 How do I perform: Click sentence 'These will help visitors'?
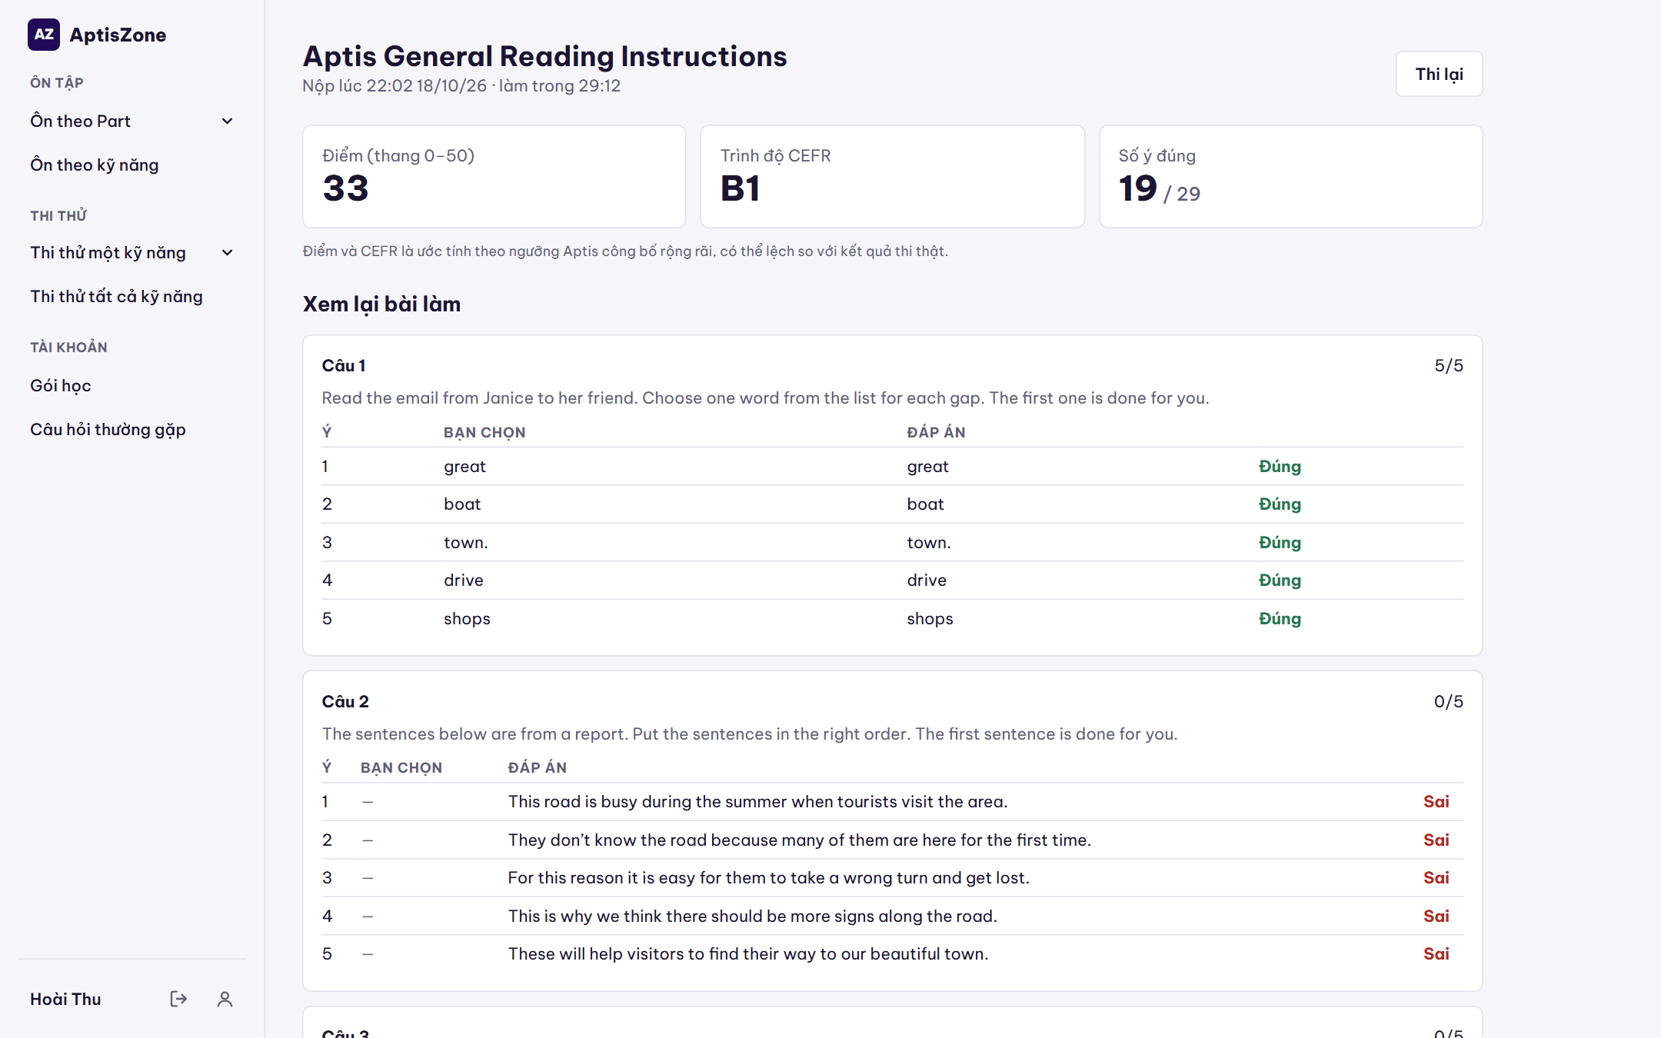pyautogui.click(x=748, y=953)
